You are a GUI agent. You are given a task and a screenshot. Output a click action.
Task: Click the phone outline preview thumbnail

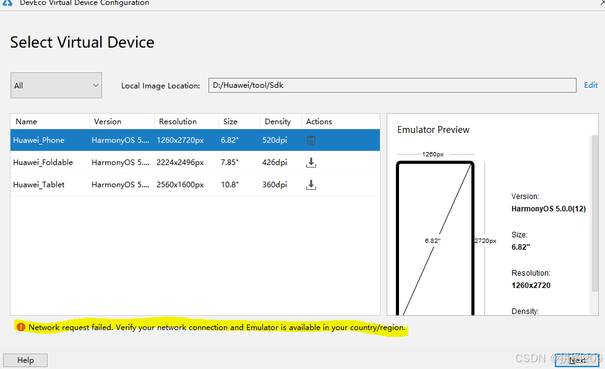[435, 239]
